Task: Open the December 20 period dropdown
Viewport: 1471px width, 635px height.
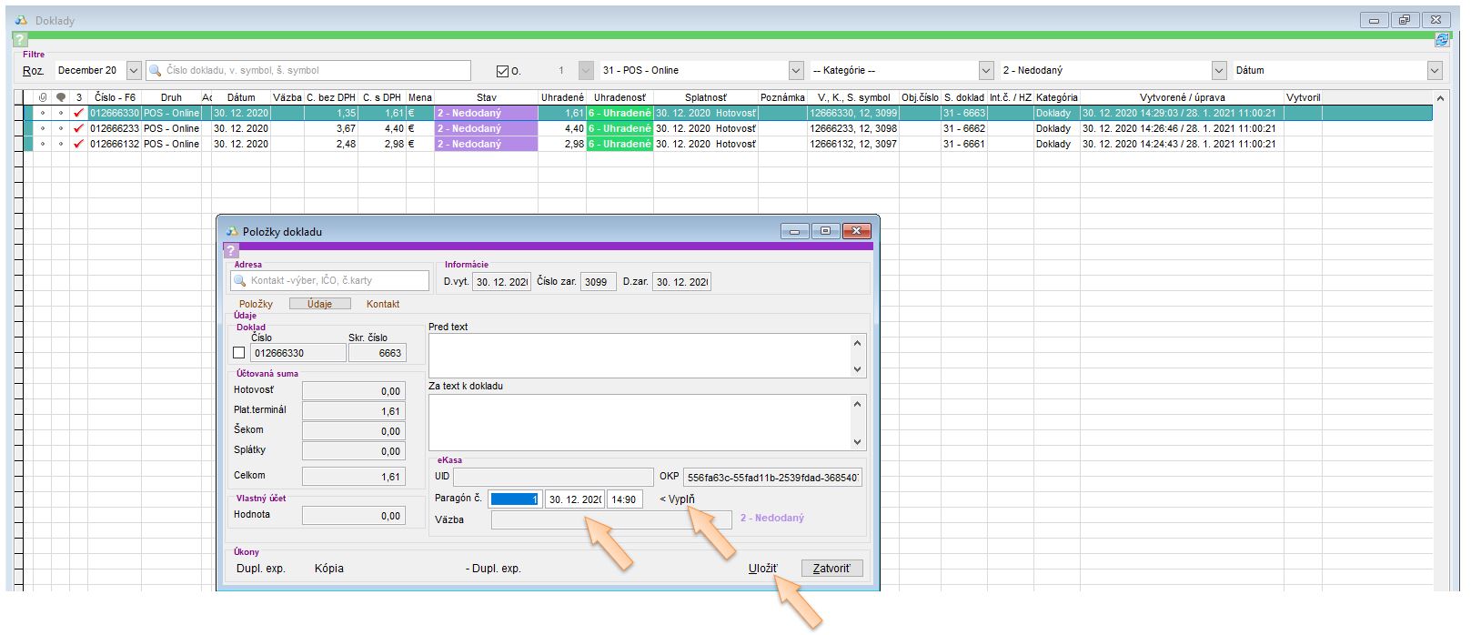Action: coord(134,70)
